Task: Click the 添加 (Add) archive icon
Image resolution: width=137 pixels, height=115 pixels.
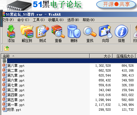Action: (x=11, y=34)
